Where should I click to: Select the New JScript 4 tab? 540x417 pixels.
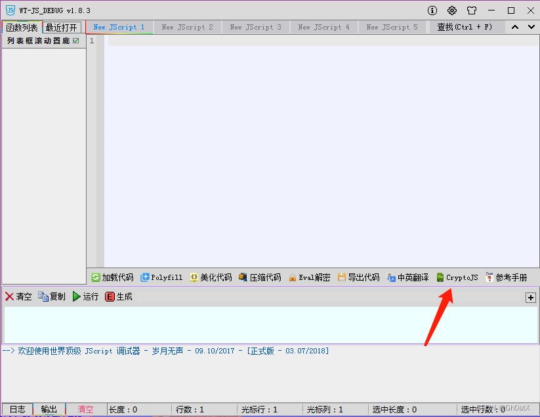pos(323,27)
